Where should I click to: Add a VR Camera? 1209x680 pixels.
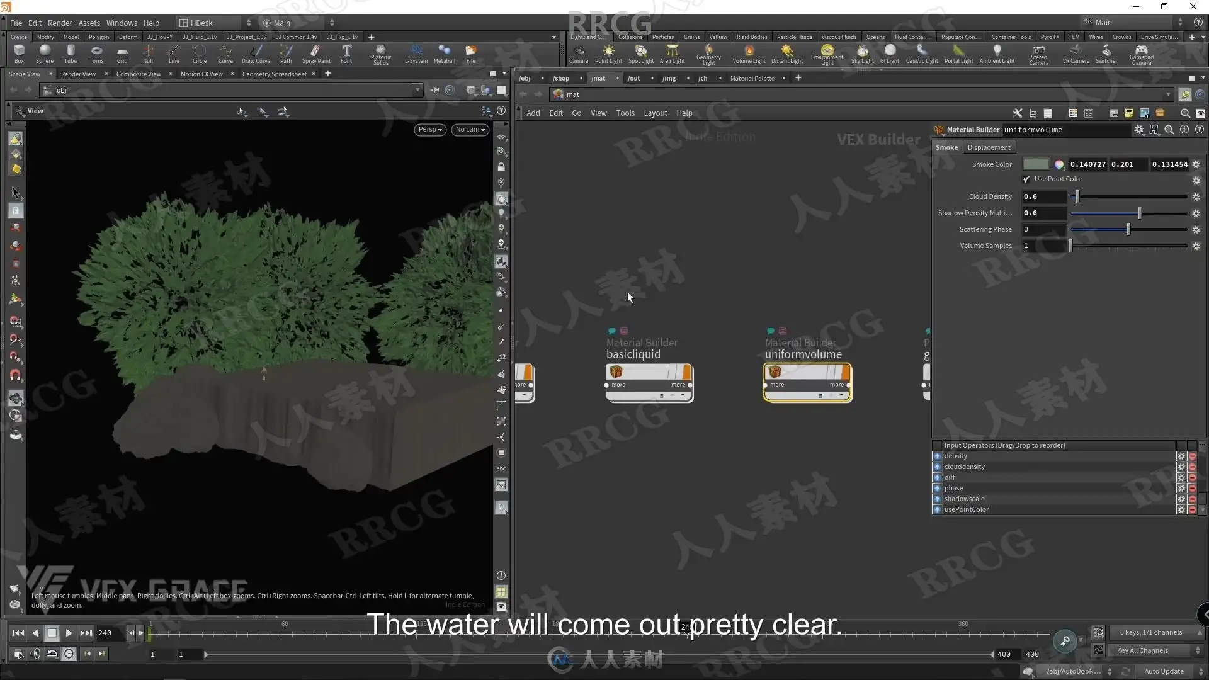pos(1076,54)
